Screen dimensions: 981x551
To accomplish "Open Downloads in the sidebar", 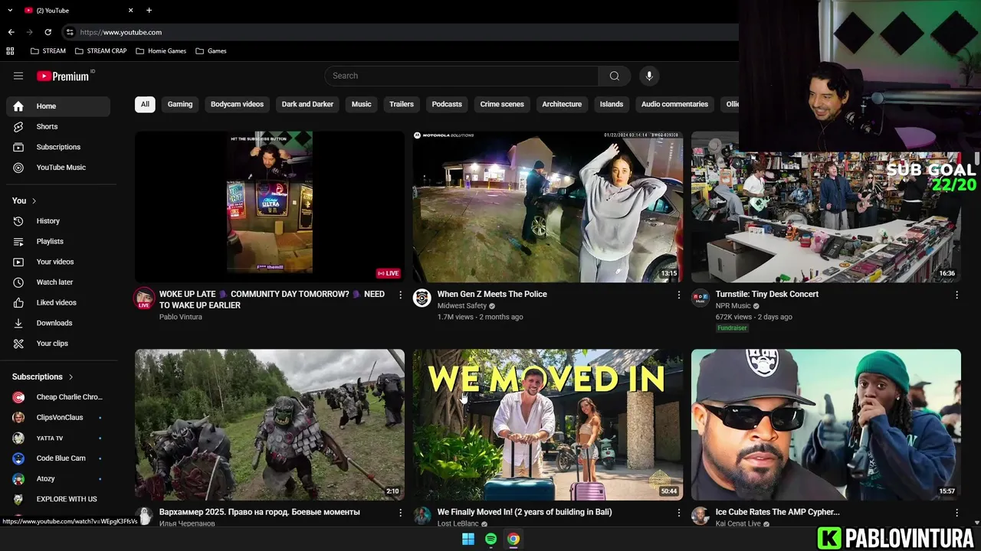I will point(58,323).
